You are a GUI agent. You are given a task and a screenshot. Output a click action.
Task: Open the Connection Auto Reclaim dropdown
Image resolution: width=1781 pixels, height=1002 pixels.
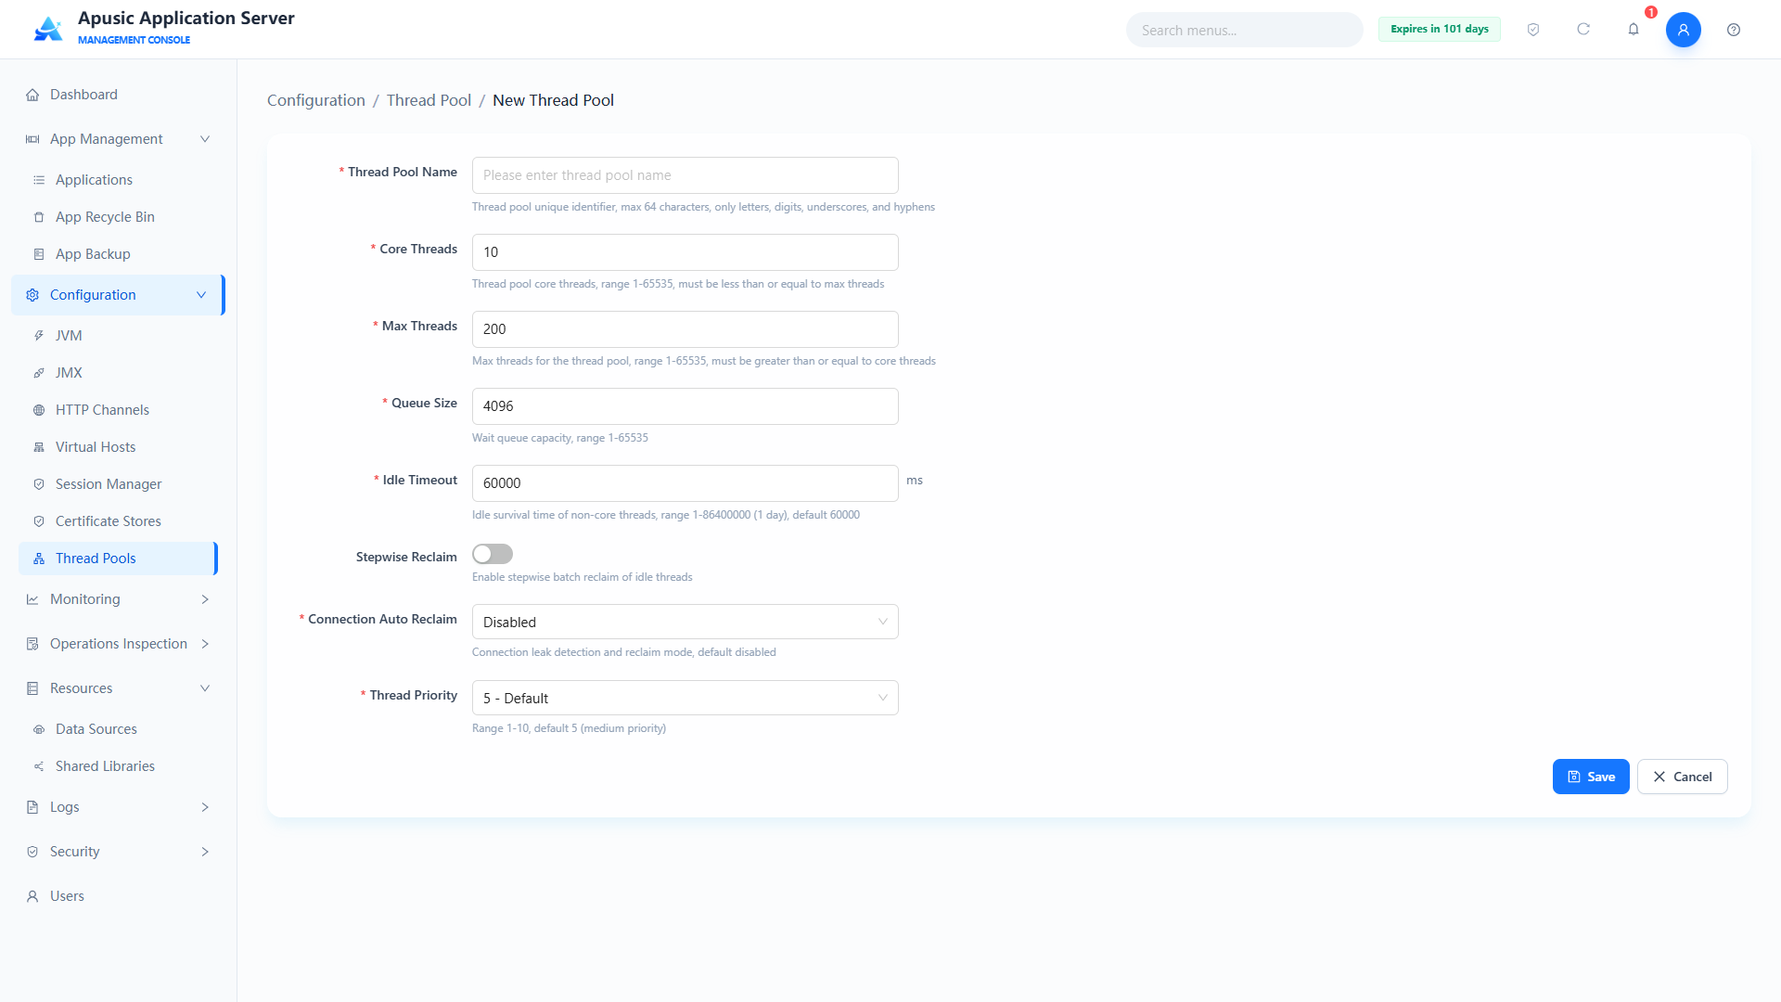tap(685, 622)
